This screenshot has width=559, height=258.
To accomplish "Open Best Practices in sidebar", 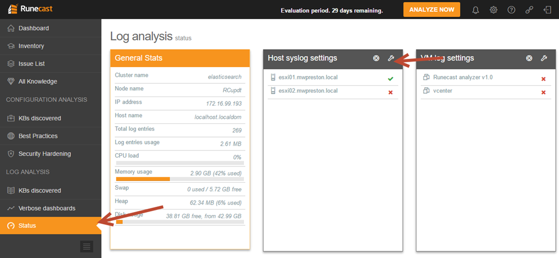I will tap(51, 136).
